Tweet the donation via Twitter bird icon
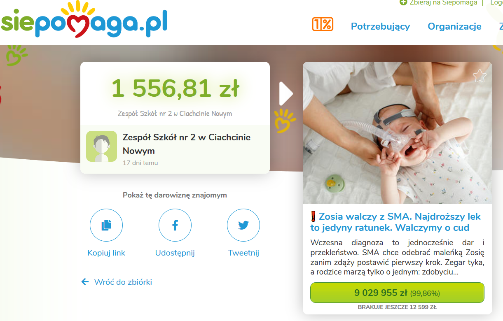Screen dimensions: 503x321 click(243, 225)
